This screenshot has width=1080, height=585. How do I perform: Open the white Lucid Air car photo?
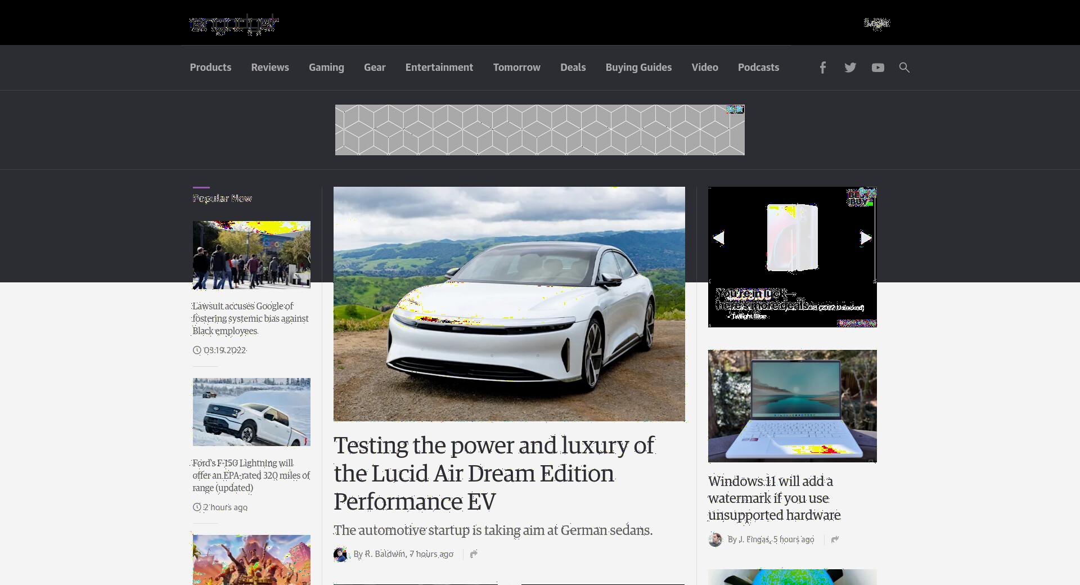click(x=509, y=304)
